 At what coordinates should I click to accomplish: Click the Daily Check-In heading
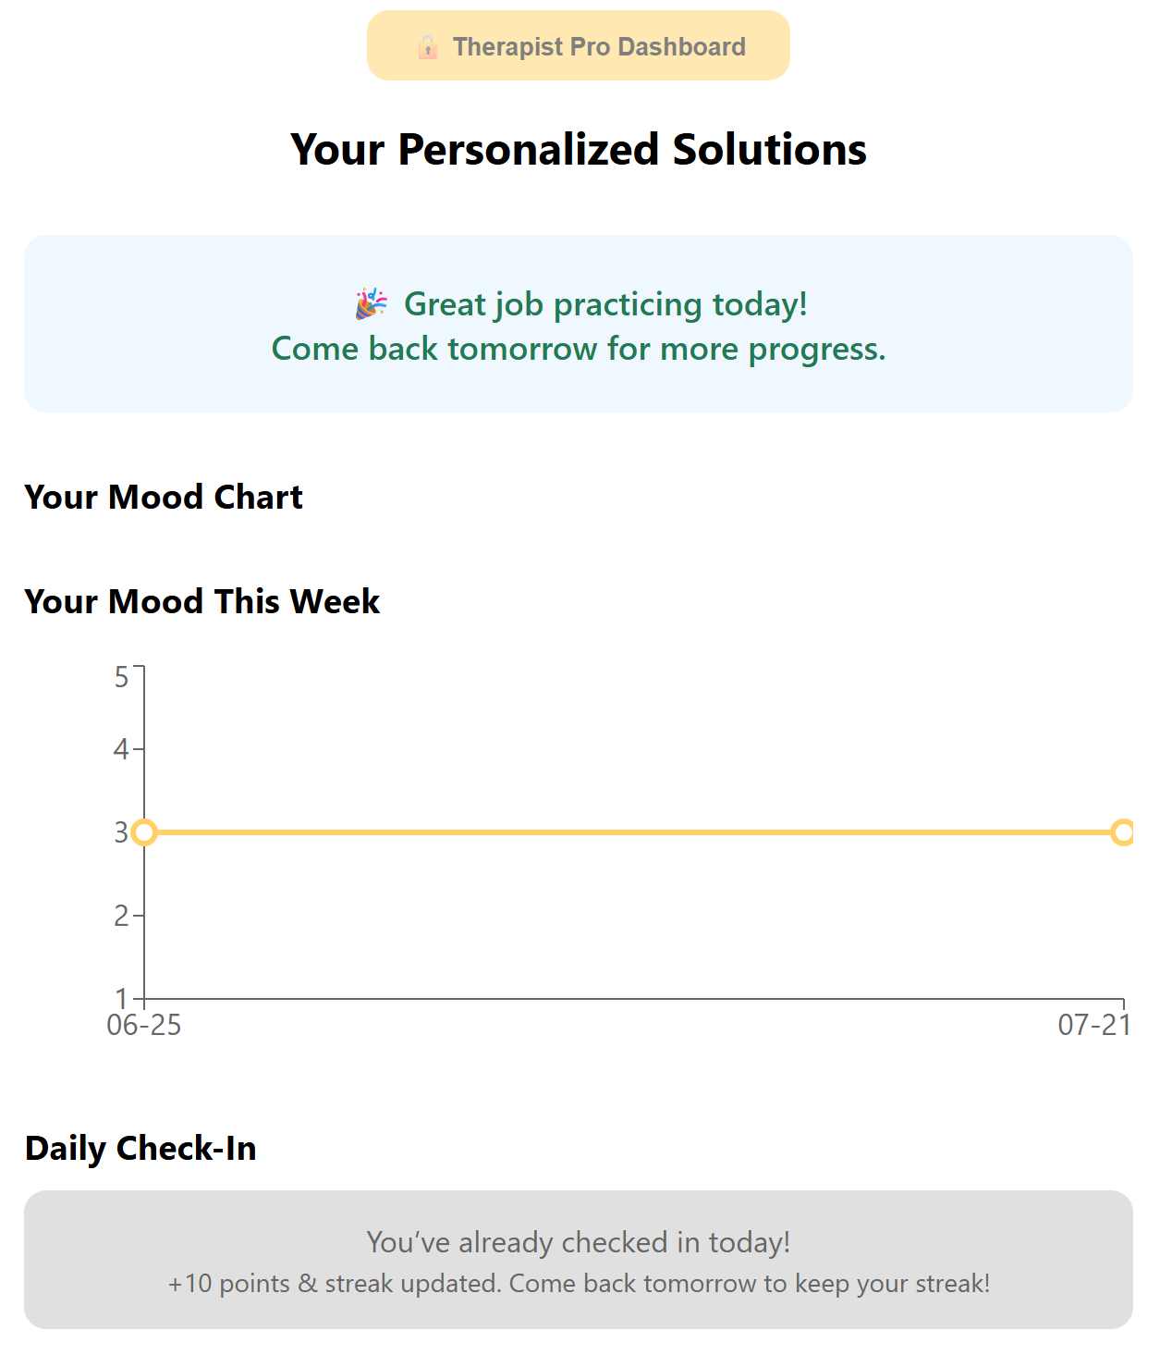click(140, 1148)
